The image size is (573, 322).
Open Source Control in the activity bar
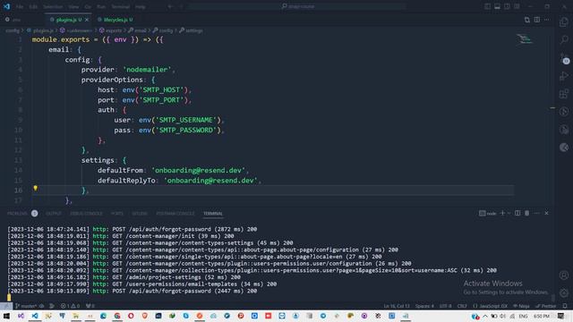tap(564, 58)
